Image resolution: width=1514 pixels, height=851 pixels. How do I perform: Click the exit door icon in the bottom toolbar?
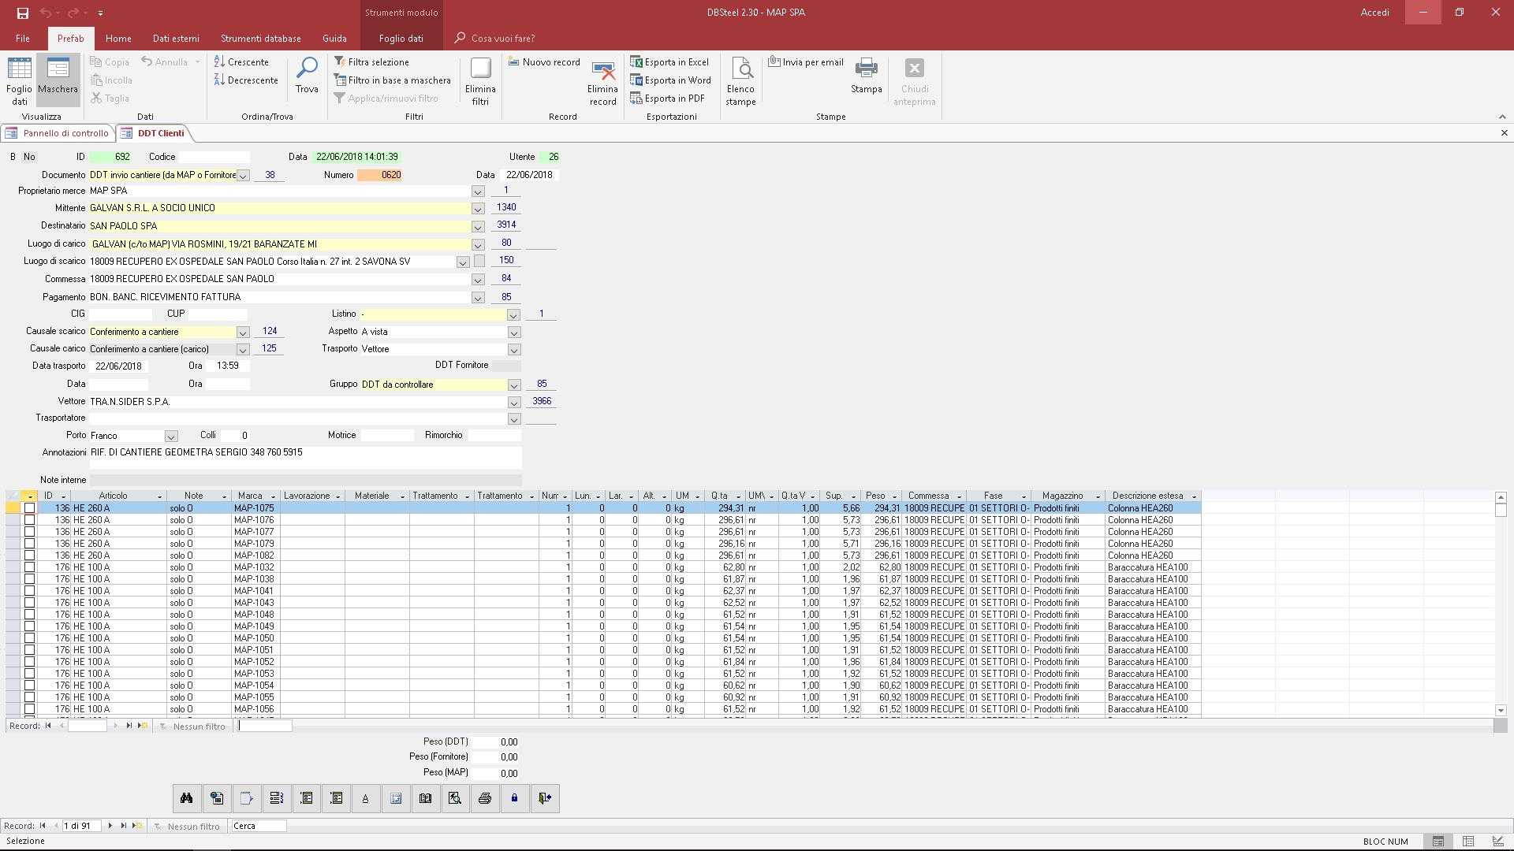pyautogui.click(x=545, y=798)
